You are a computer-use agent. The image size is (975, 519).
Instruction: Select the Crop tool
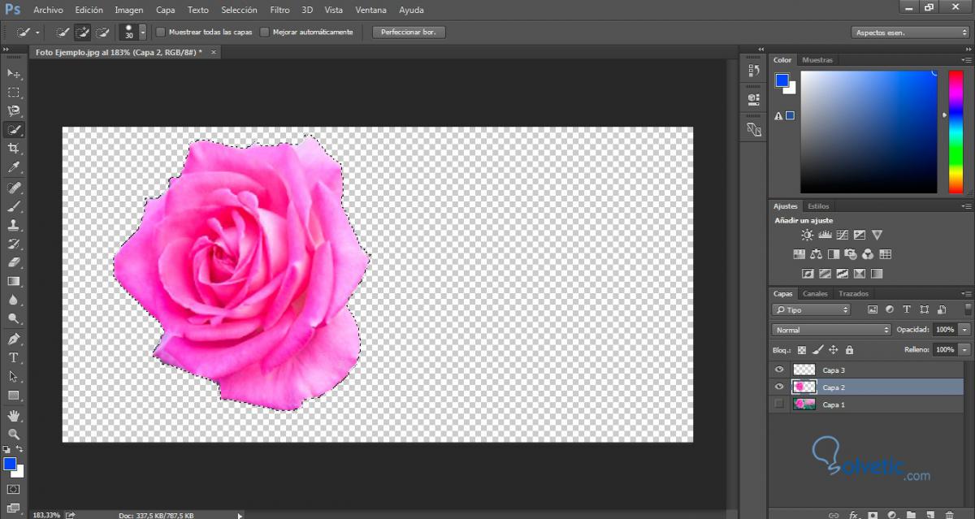[x=14, y=149]
